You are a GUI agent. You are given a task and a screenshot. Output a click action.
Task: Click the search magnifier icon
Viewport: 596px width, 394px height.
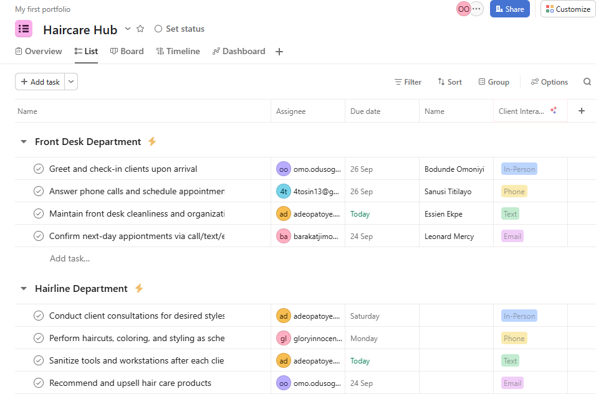(587, 82)
